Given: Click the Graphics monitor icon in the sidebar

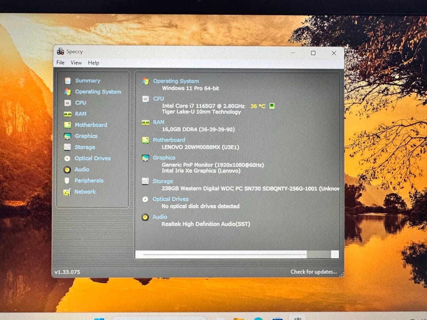Looking at the screenshot, I should click(x=67, y=136).
